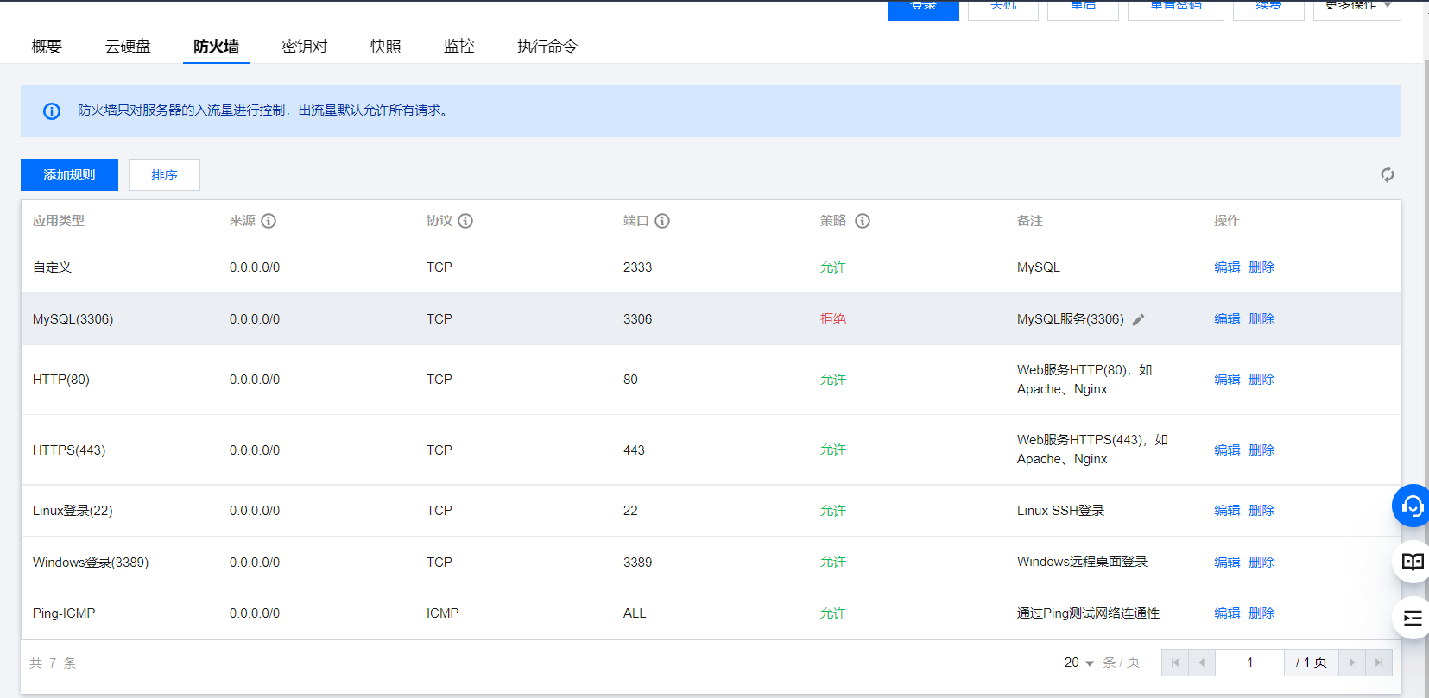Switch to the 云硬盘 tab

(x=128, y=47)
